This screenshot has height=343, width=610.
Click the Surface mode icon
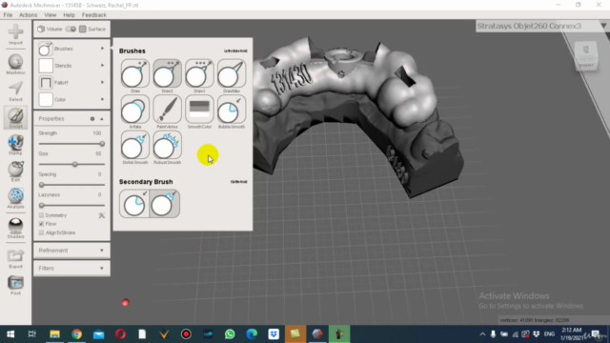point(83,30)
